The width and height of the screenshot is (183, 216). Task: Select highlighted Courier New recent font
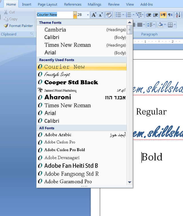tap(81, 67)
